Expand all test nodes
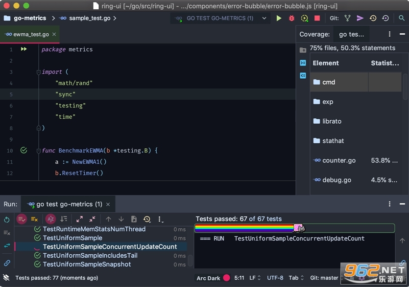The width and height of the screenshot is (409, 287). (79, 220)
